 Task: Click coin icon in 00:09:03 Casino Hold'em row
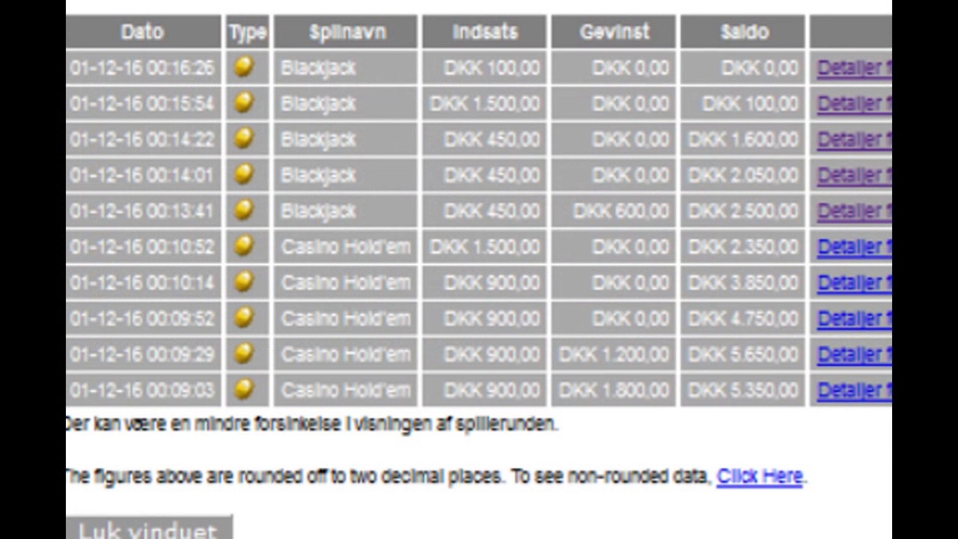pyautogui.click(x=243, y=389)
